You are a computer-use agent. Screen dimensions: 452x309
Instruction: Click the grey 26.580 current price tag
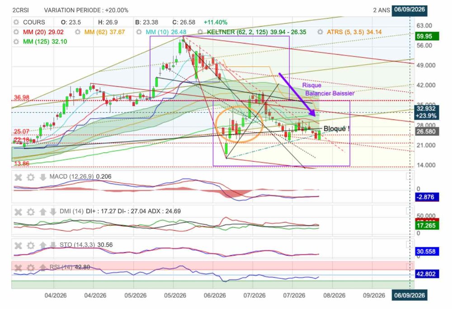[427, 132]
